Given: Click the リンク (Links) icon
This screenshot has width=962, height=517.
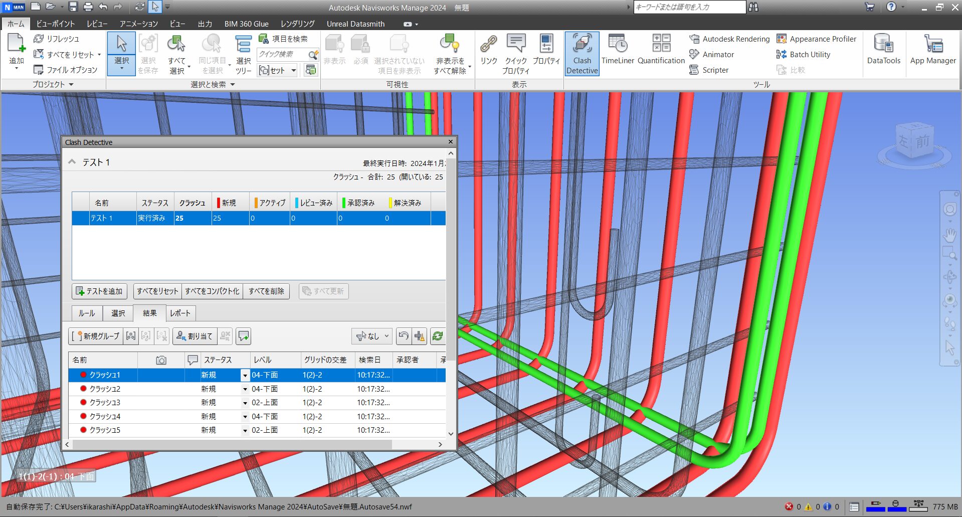Looking at the screenshot, I should pyautogui.click(x=489, y=50).
